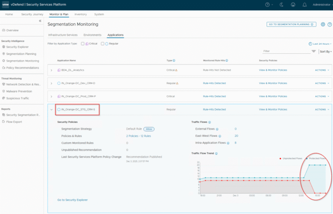Click the vmw logo

(6, 4)
